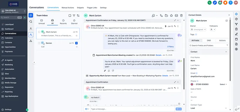The height and width of the screenshot is (112, 240).
Task: Star the Mark Earlam conversation header
Action: coord(171,16)
